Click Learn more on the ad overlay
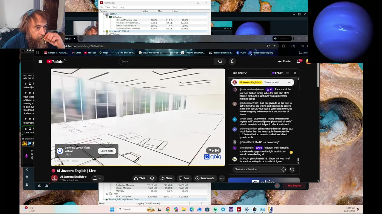 coord(107,151)
